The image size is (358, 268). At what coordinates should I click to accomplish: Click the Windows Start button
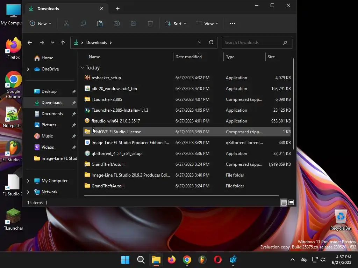point(125,260)
